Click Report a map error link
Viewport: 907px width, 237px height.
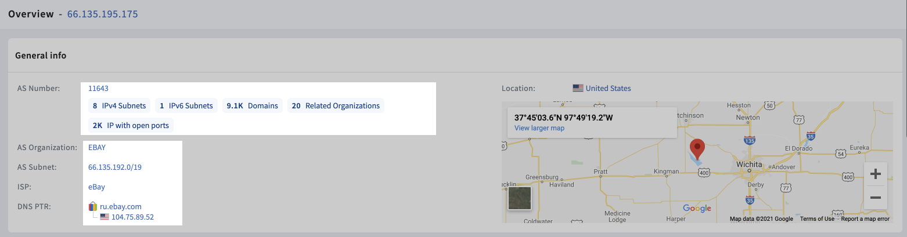point(865,218)
